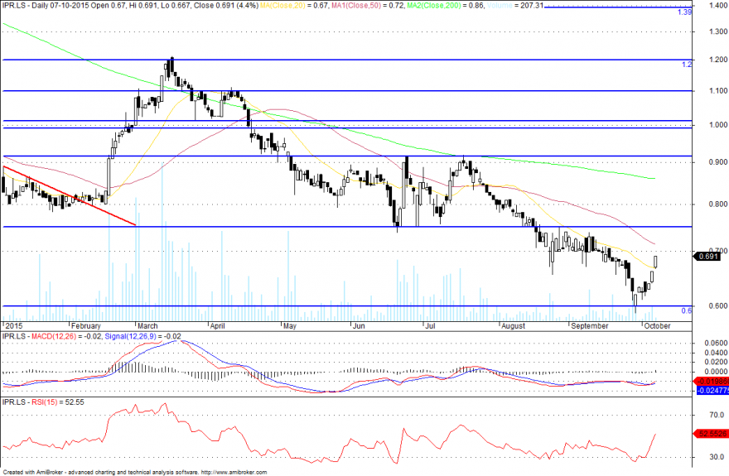
Task: Click the Signal(12,26,9) indicator label
Action: click(x=131, y=336)
